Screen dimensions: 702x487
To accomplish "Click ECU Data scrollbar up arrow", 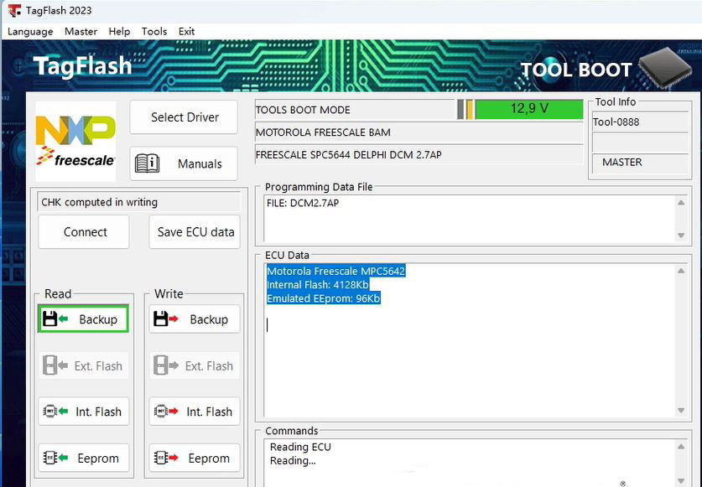I will point(681,271).
